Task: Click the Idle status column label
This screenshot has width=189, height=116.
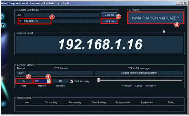Action: [x=26, y=103]
